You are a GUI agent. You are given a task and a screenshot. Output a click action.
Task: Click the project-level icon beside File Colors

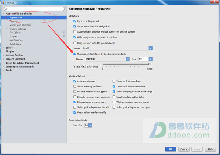click(x=64, y=33)
